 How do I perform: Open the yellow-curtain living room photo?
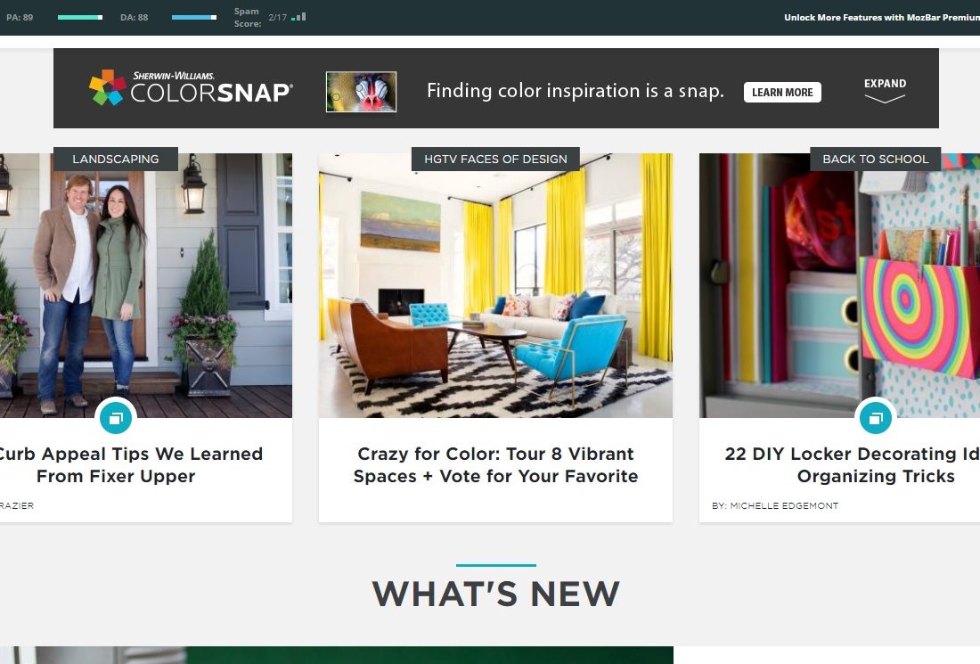tap(495, 285)
